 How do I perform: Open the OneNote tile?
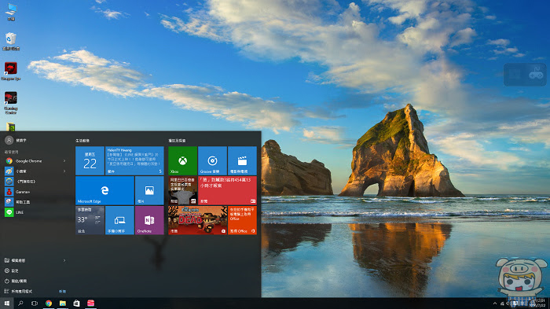[149, 220]
